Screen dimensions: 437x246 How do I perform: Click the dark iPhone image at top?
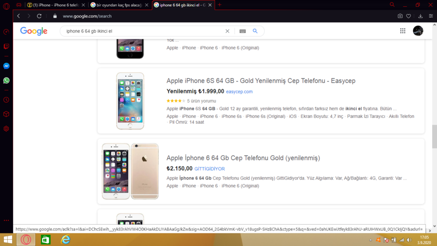coord(130,49)
